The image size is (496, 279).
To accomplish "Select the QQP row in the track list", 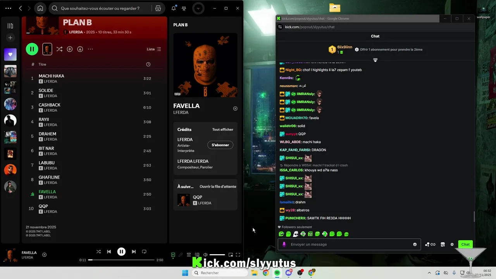I will [x=94, y=209].
